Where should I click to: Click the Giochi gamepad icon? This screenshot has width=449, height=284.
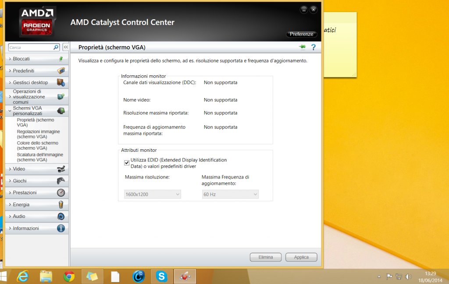tap(61, 181)
